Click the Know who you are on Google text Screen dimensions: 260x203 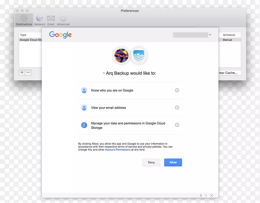(112, 90)
